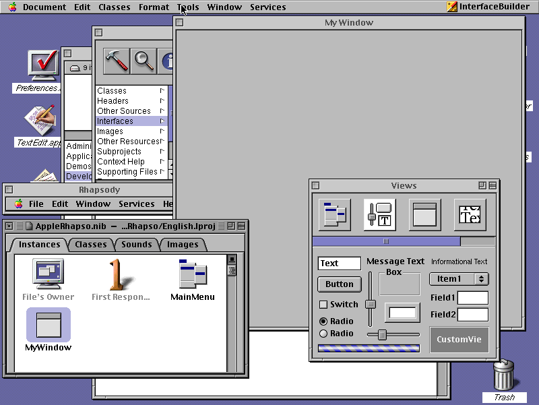Click the InterfaceBuilder application icon in menu bar
The image size is (539, 405).
click(451, 7)
